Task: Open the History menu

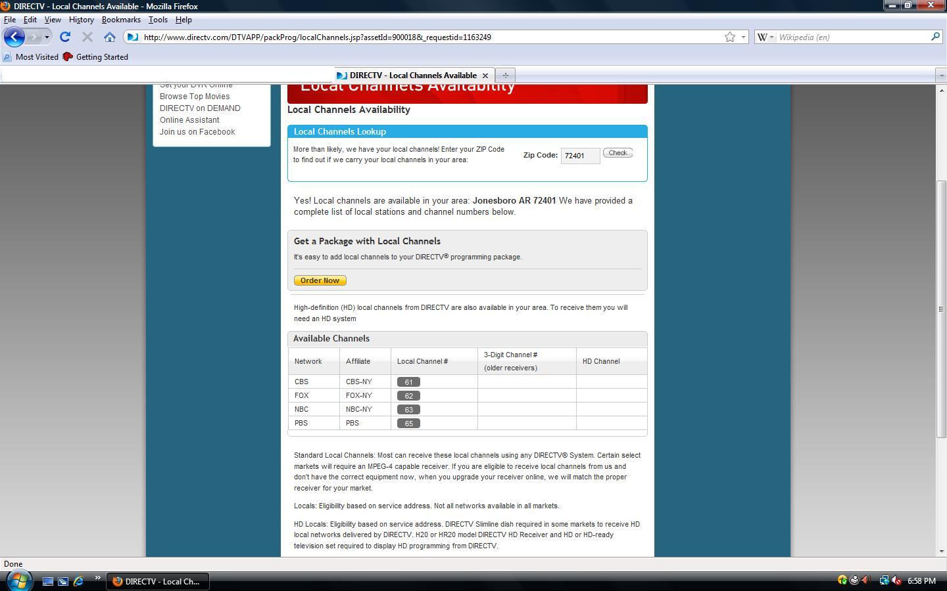Action: 82,20
